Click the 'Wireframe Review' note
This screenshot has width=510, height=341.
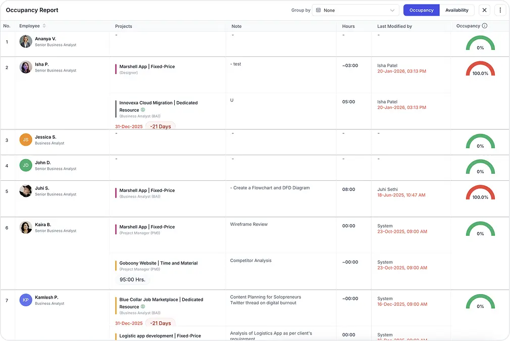pyautogui.click(x=249, y=224)
